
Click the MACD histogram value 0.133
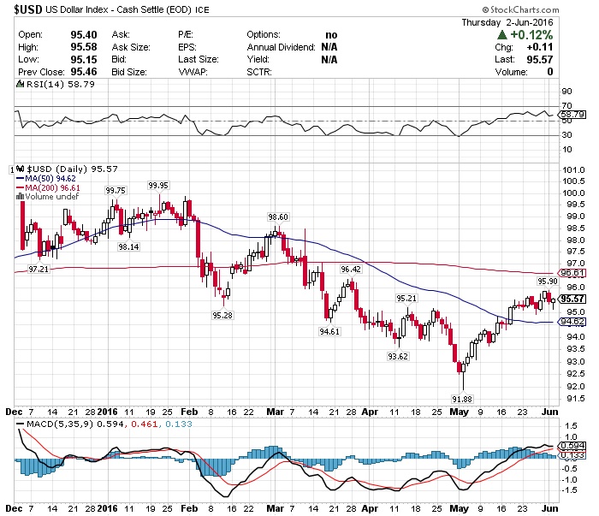coord(179,424)
